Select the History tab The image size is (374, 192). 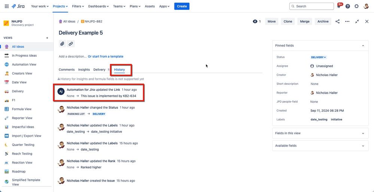pyautogui.click(x=119, y=69)
